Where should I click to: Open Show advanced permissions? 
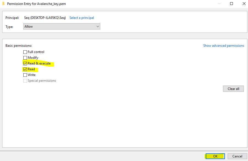(x=224, y=46)
